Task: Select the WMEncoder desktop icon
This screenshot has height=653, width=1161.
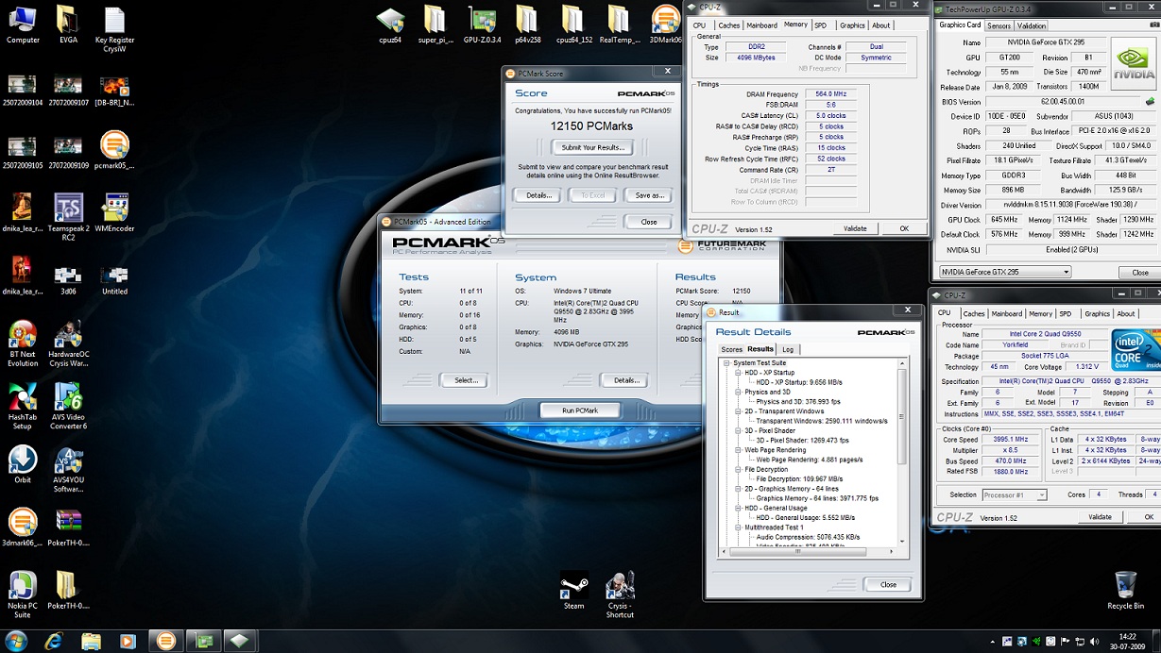Action: point(114,214)
